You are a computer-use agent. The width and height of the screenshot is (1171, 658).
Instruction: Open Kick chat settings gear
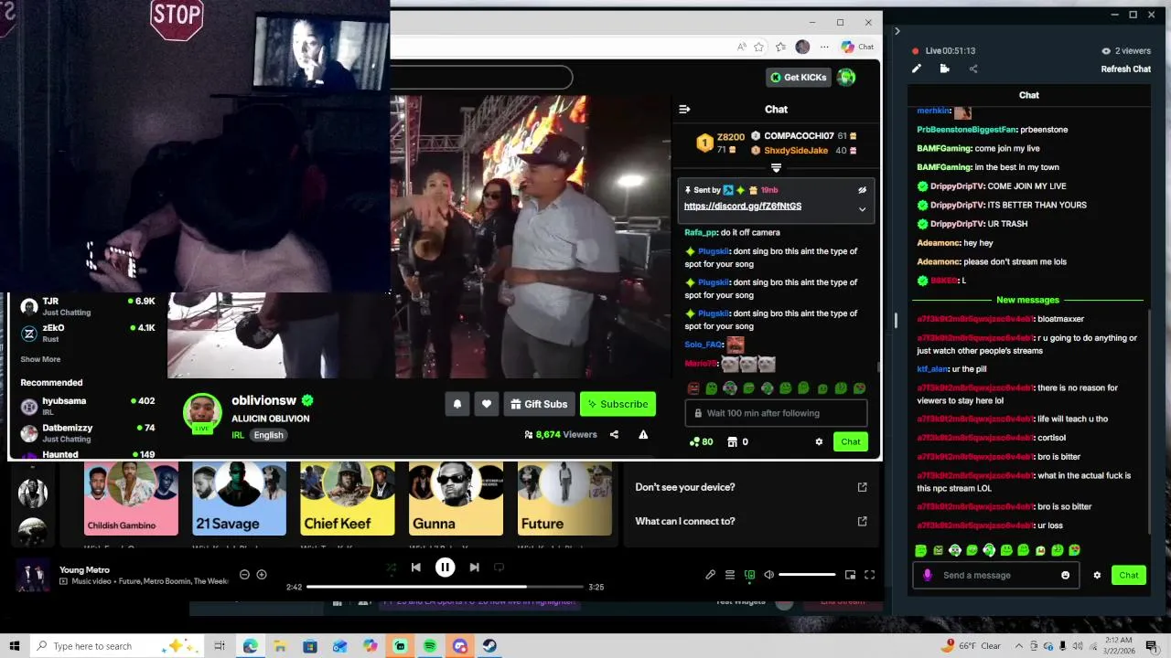point(819,442)
